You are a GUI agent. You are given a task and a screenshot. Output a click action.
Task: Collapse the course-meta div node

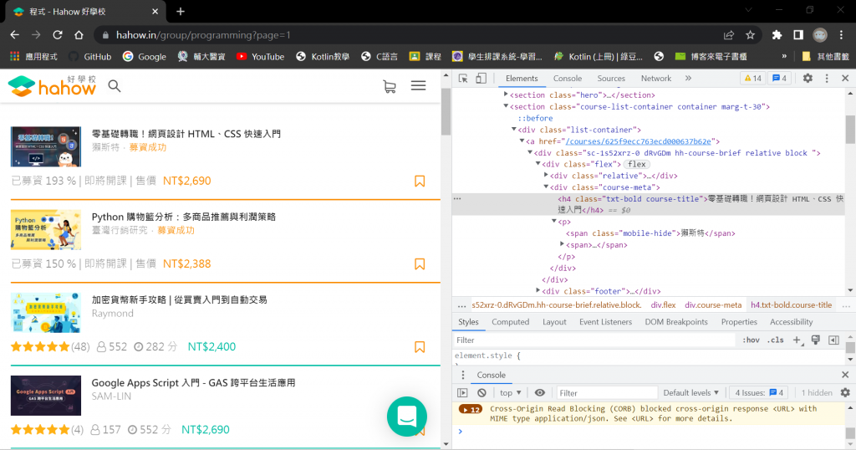[546, 187]
